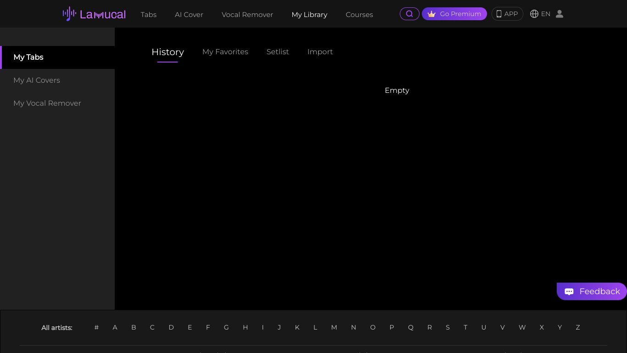Click the 'All artists:' label
The image size is (627, 353).
click(x=57, y=328)
